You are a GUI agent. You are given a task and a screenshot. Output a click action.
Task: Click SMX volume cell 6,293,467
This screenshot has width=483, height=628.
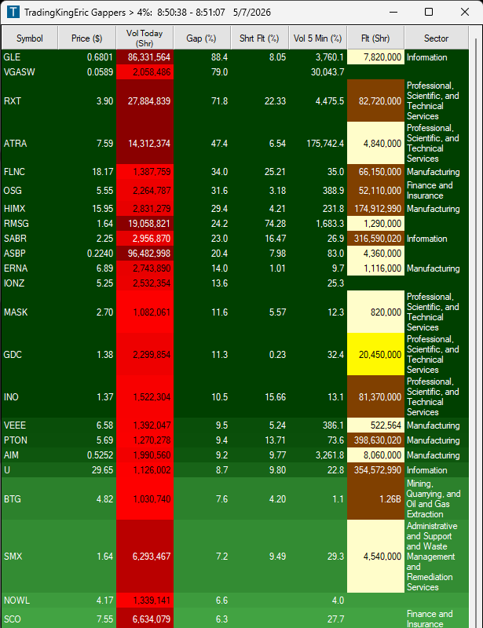tap(145, 557)
